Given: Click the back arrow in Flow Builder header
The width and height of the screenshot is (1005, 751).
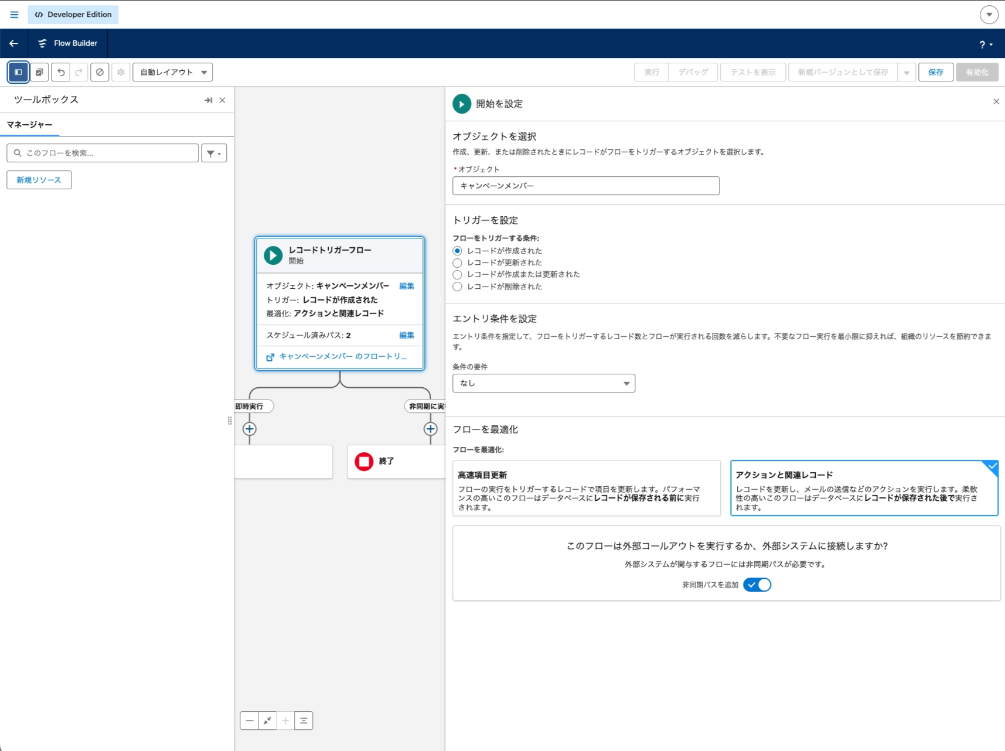Looking at the screenshot, I should click(13, 43).
